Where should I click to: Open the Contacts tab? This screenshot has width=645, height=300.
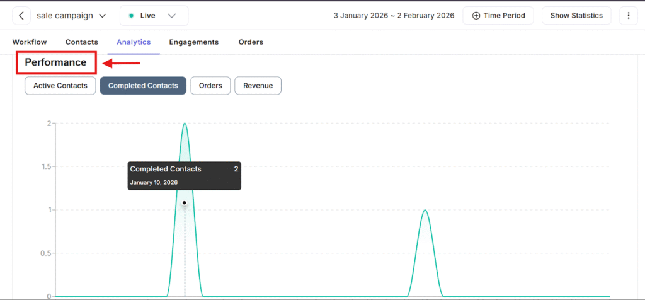tap(82, 42)
